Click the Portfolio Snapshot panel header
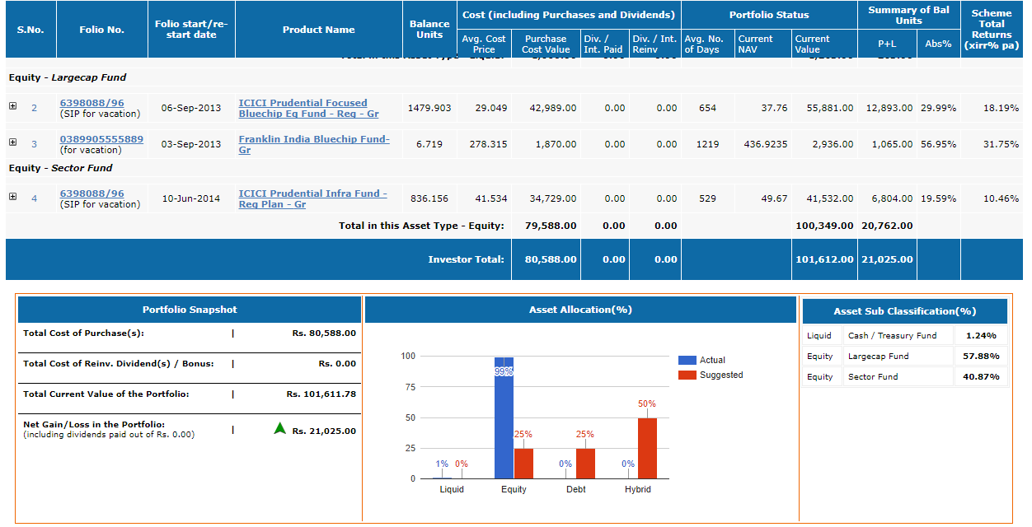Image resolution: width=1032 pixels, height=527 pixels. pos(190,310)
